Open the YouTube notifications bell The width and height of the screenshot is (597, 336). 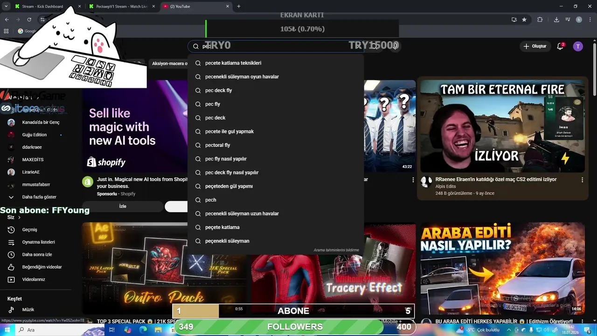coord(560,46)
